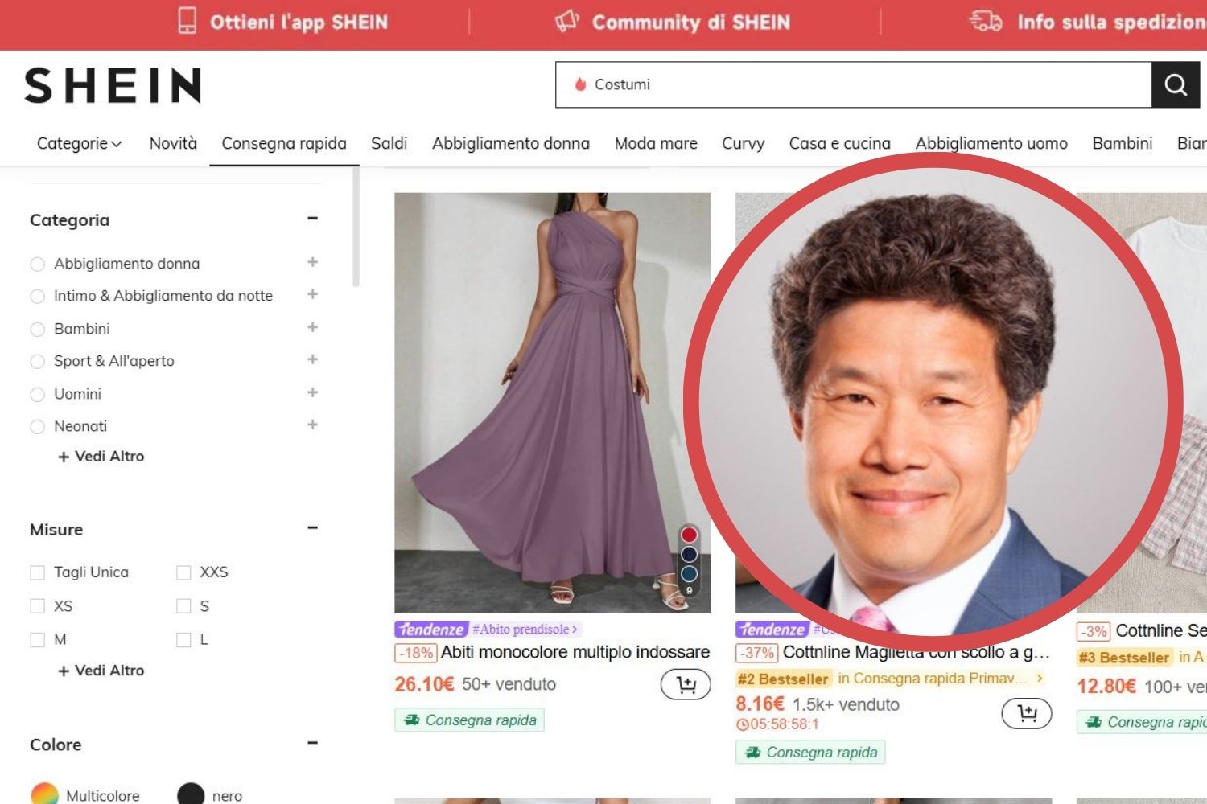Select Abbigliamento donna category radio
1207x804 pixels.
(37, 264)
